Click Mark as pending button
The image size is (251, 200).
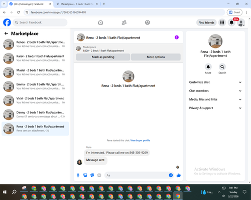click(x=103, y=57)
